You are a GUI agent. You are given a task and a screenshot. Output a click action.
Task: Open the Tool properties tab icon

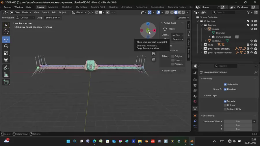[x=195, y=73]
